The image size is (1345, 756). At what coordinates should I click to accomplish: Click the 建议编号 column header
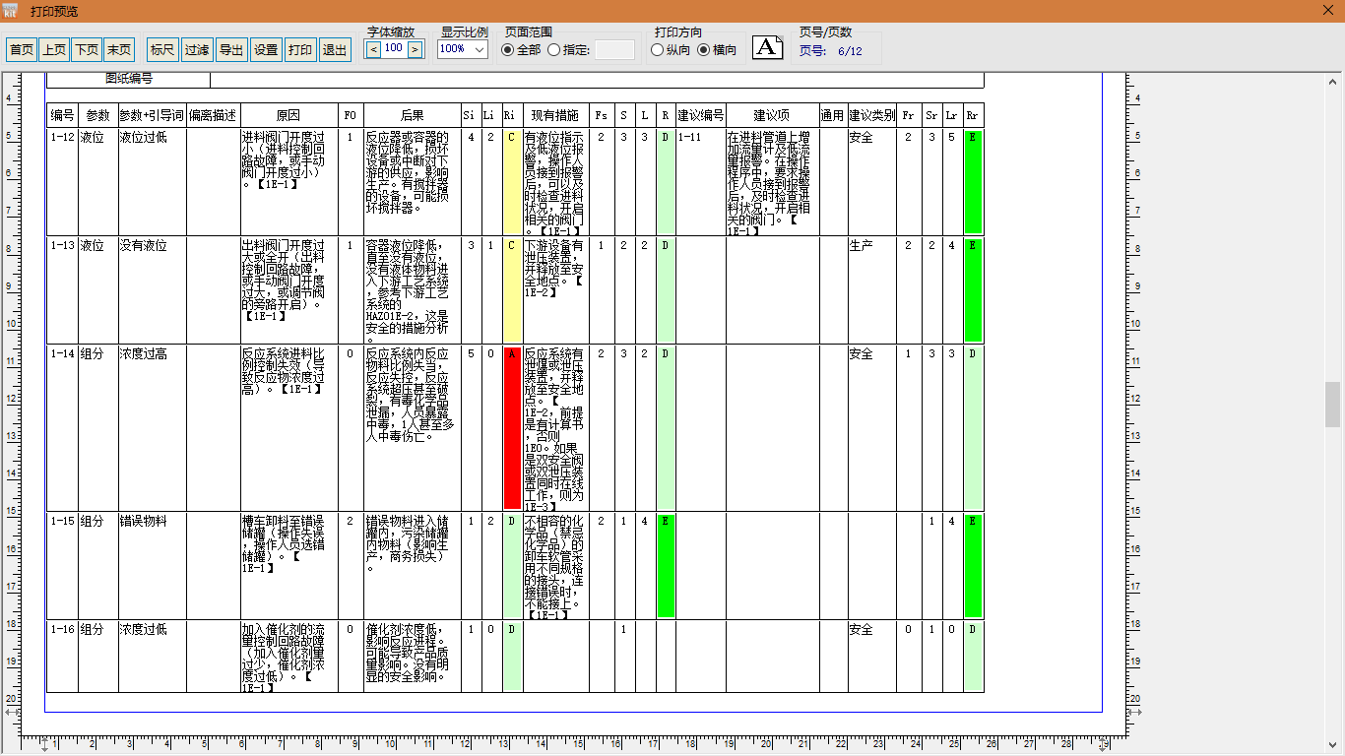[x=701, y=115]
